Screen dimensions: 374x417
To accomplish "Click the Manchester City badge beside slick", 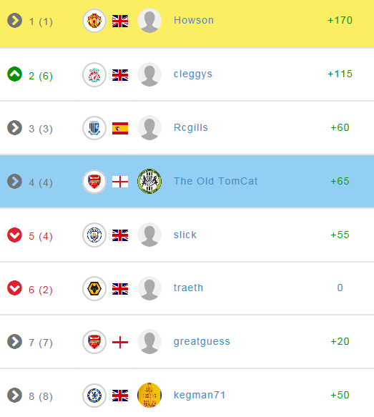I will 94,235.
